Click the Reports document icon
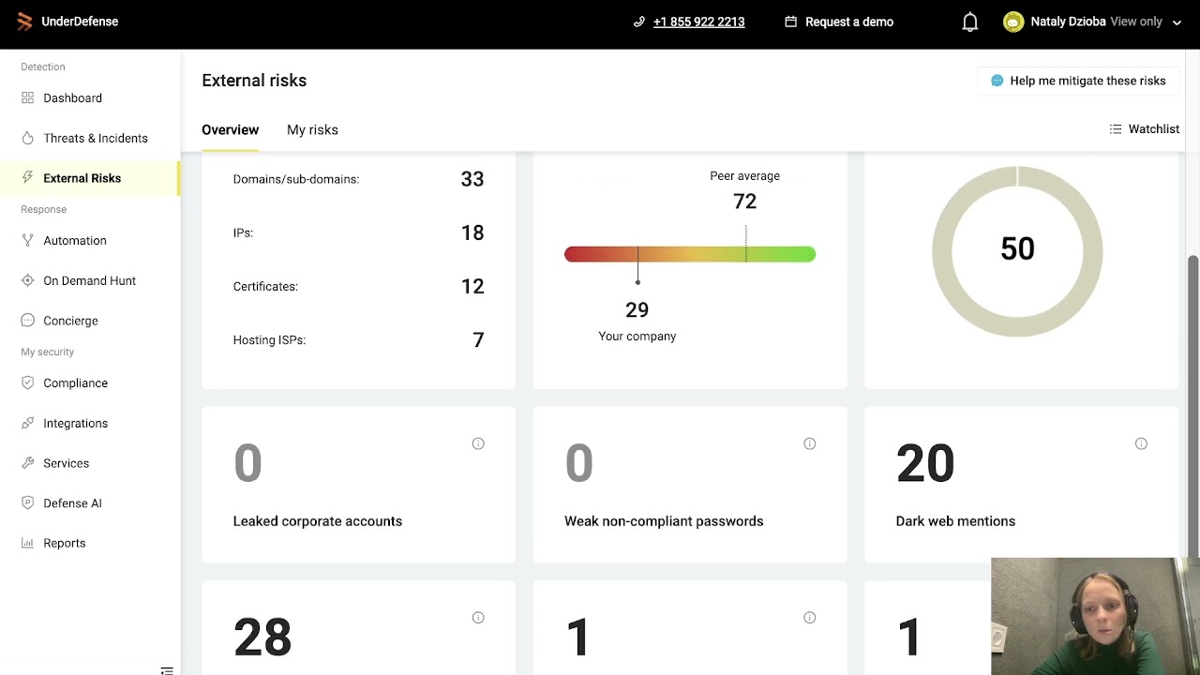The width and height of the screenshot is (1200, 675). pyautogui.click(x=27, y=543)
